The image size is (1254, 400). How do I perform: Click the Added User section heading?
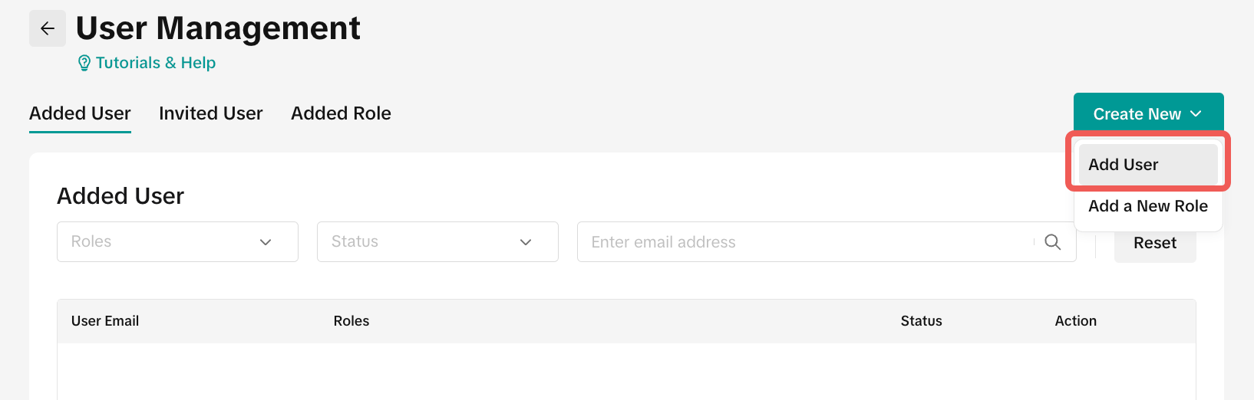click(120, 196)
